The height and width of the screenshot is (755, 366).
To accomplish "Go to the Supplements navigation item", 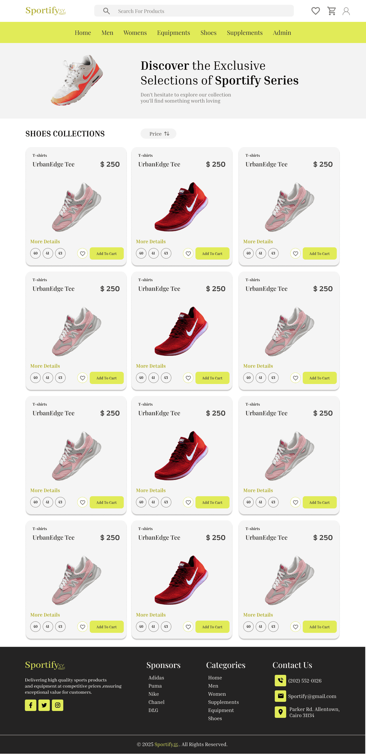I will [244, 33].
